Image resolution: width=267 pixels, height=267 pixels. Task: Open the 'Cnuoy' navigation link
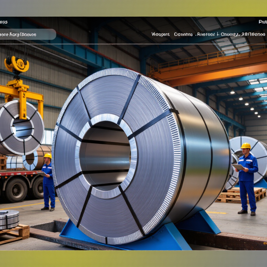point(229,35)
